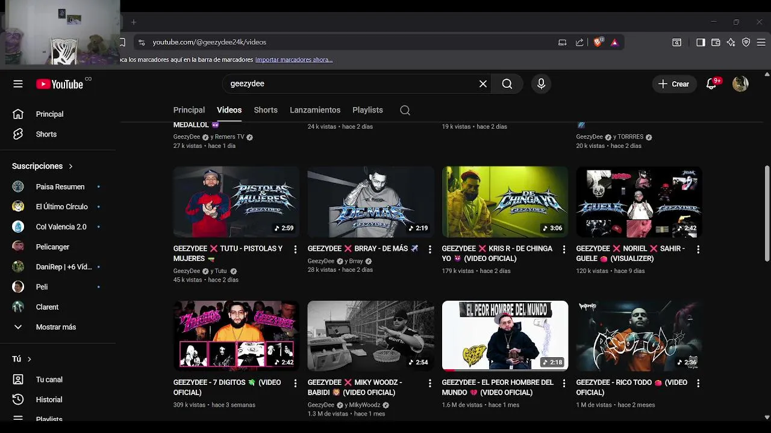Click the TORRRES channel name

point(631,137)
